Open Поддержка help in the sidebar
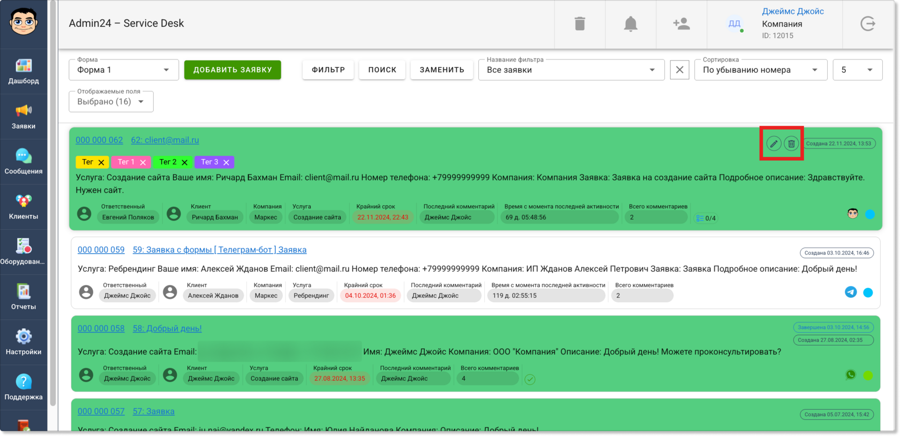This screenshot has width=900, height=436. 24,387
